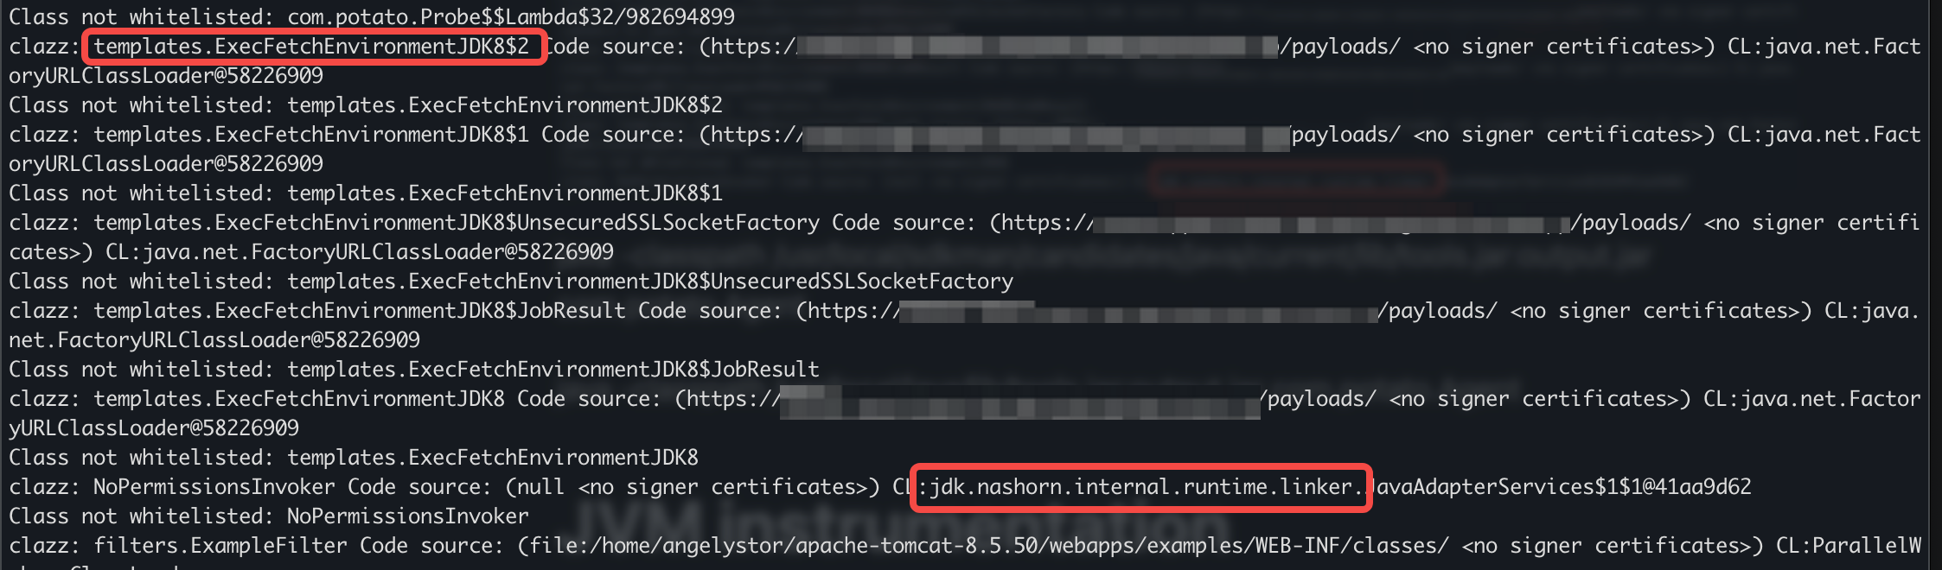Click 'clazz: NoPermissionsInvoker' text
Viewport: 1942px width, 570px height.
pyautogui.click(x=172, y=487)
